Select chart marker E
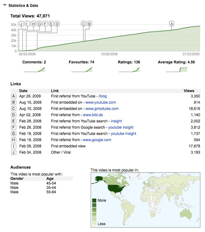The height and width of the screenshot is (232, 205). click(x=51, y=24)
